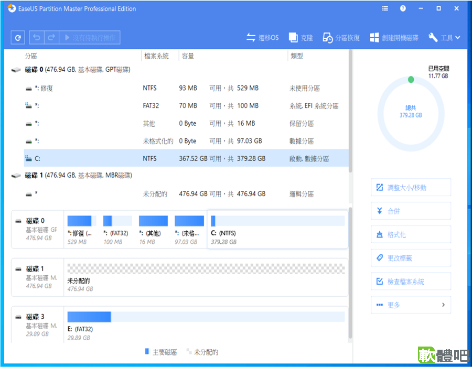Click the 磁碟 0 GPT disk header

point(78,70)
